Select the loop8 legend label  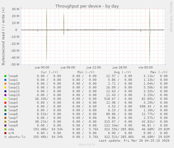coord(13,122)
